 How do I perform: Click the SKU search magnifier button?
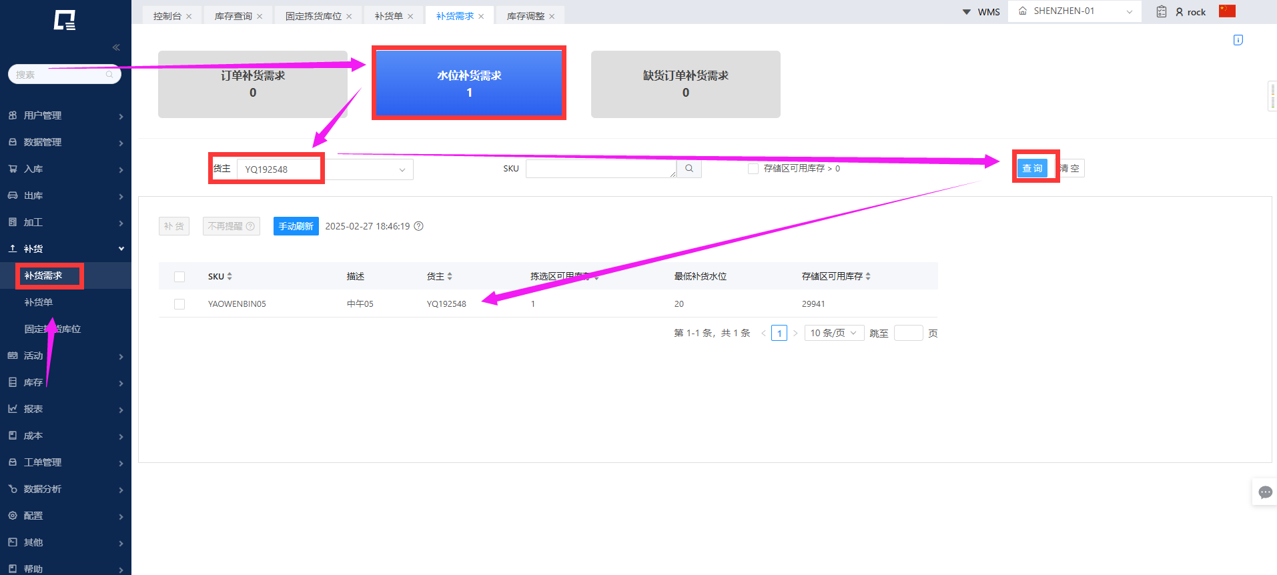tap(689, 169)
